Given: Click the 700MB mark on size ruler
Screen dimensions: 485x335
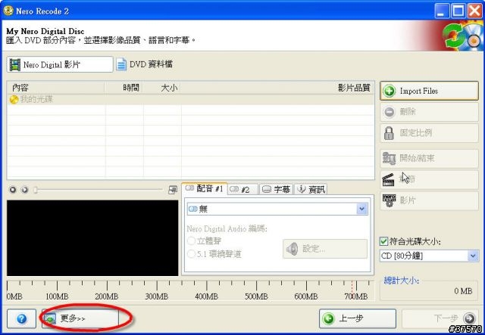Looking at the screenshot, I should [x=355, y=296].
